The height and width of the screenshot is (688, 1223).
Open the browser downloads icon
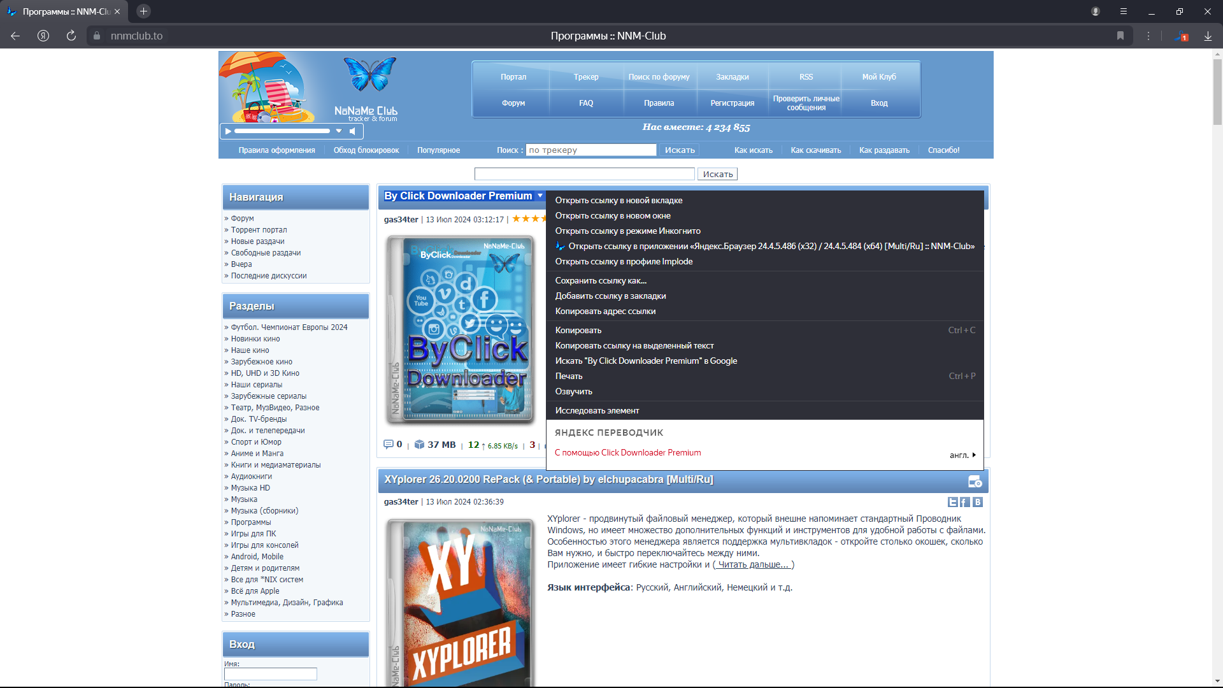(1208, 36)
